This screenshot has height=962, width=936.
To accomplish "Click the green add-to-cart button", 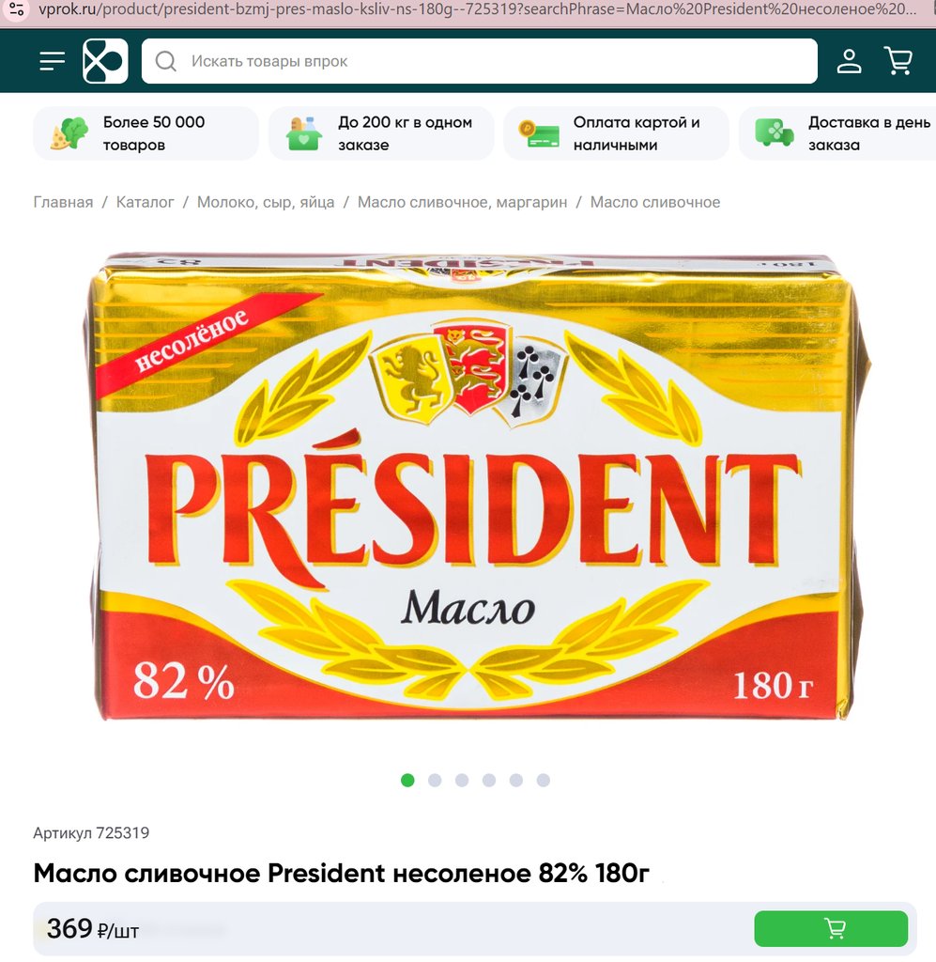I will (831, 928).
